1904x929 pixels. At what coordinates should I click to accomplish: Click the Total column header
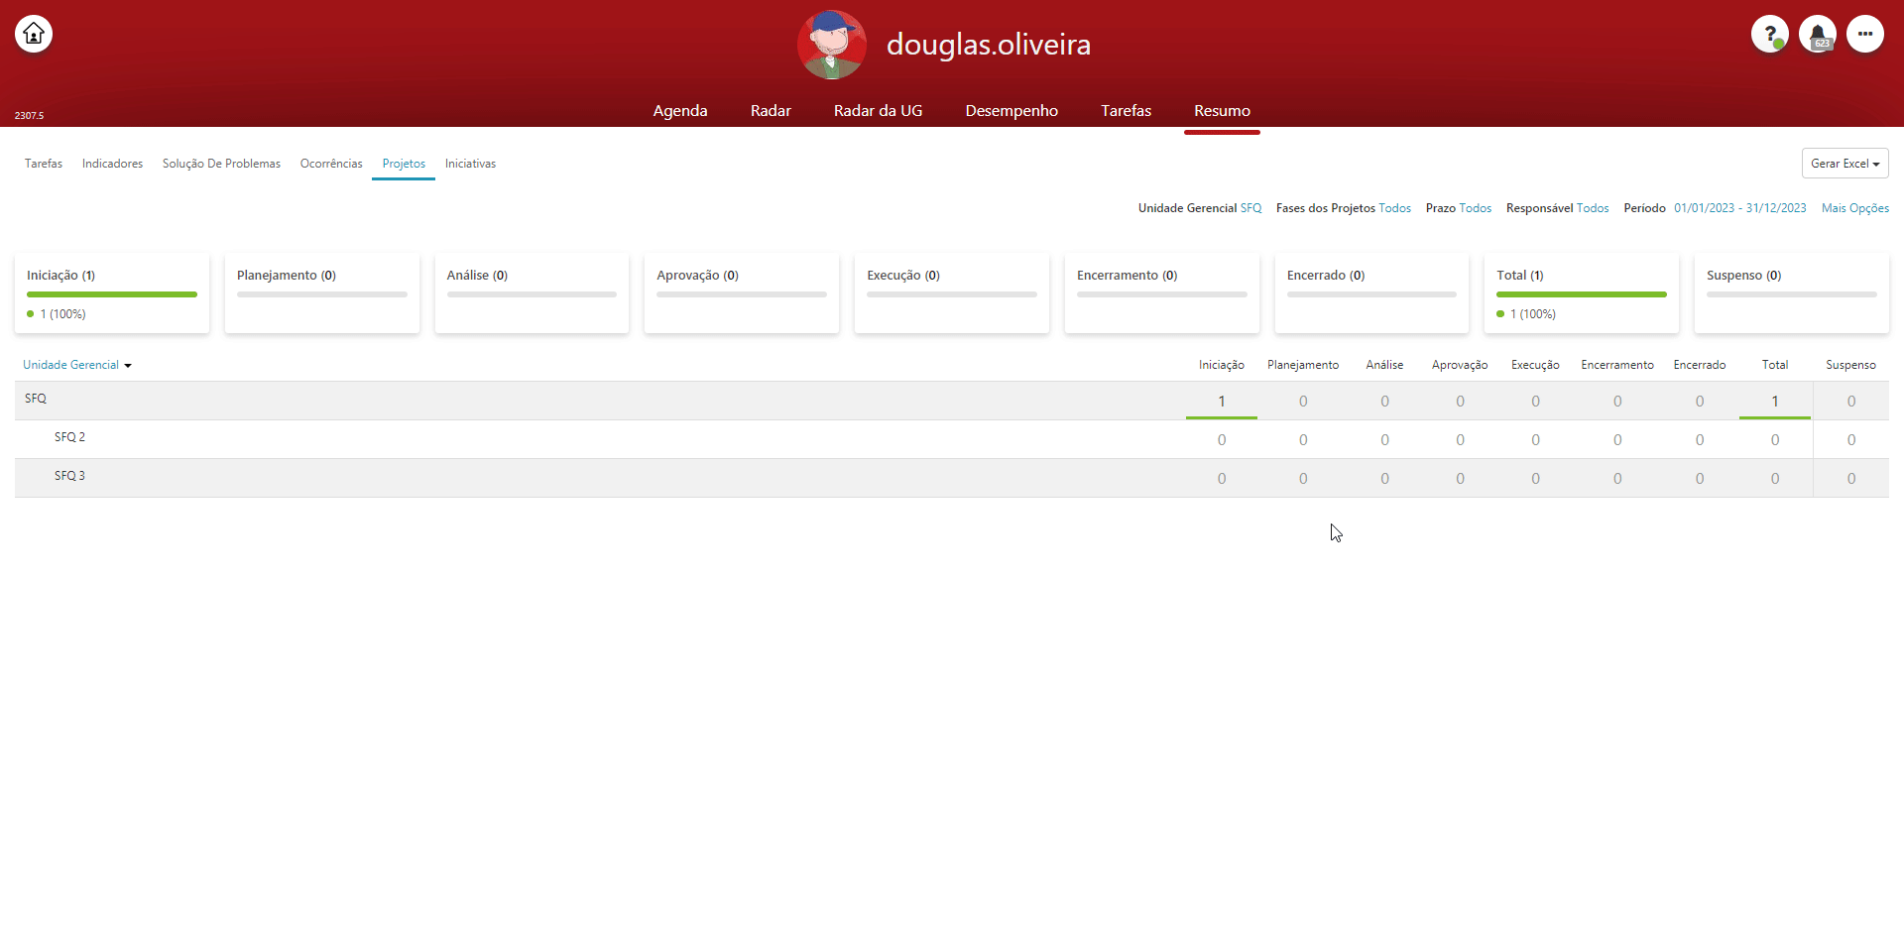click(x=1775, y=365)
